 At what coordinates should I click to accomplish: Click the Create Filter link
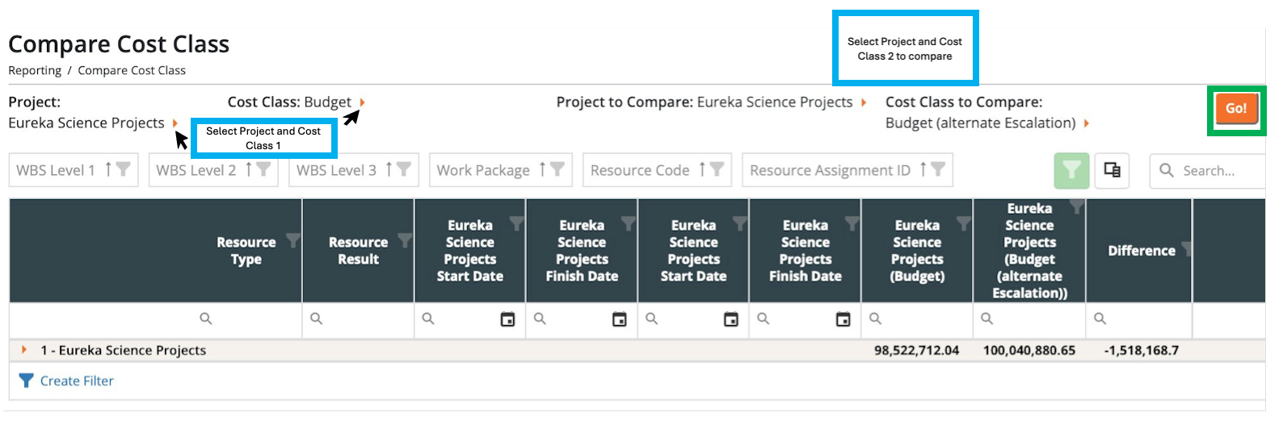tap(77, 381)
